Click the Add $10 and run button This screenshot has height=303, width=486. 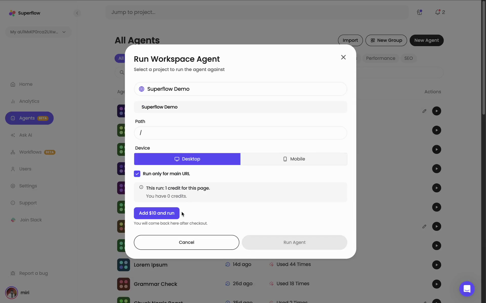click(x=157, y=213)
